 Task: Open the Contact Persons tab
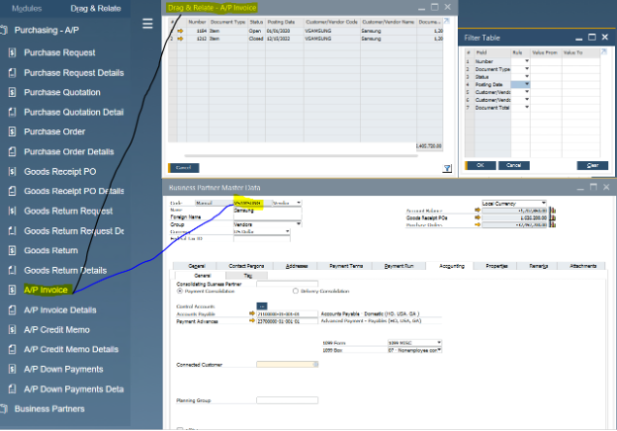(246, 266)
